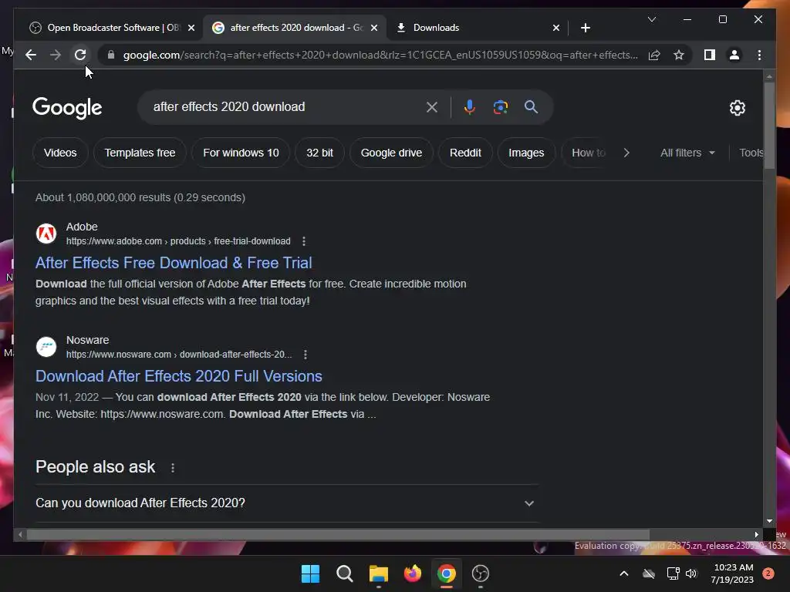This screenshot has width=790, height=592.
Task: Open File Explorer from the taskbar
Action: click(378, 573)
